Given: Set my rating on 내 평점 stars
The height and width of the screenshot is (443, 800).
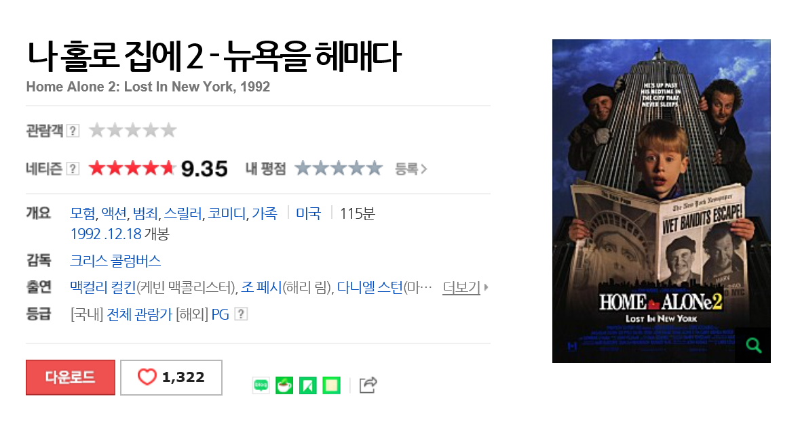Looking at the screenshot, I should 339,168.
